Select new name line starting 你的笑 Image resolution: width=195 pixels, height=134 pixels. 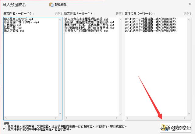pos(89,22)
